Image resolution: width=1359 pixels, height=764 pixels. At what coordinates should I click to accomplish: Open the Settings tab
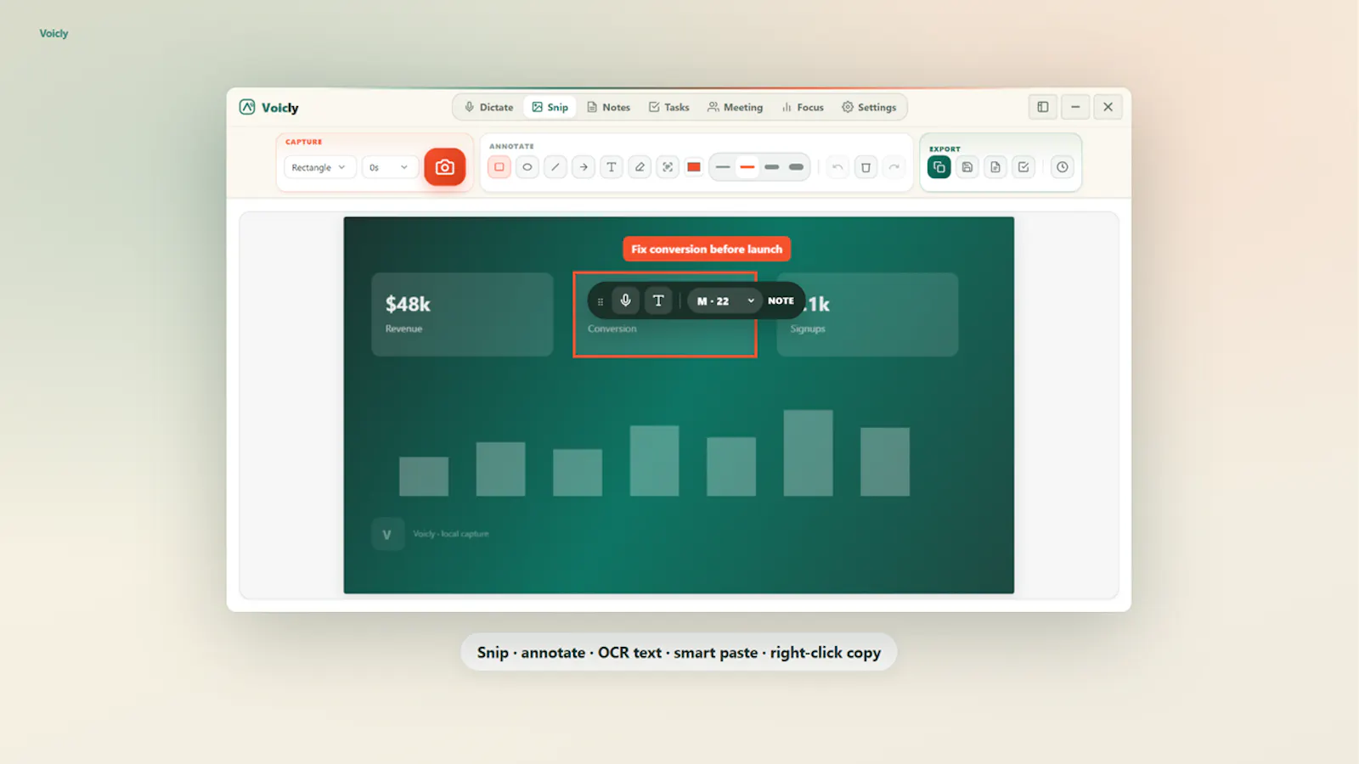(x=869, y=107)
